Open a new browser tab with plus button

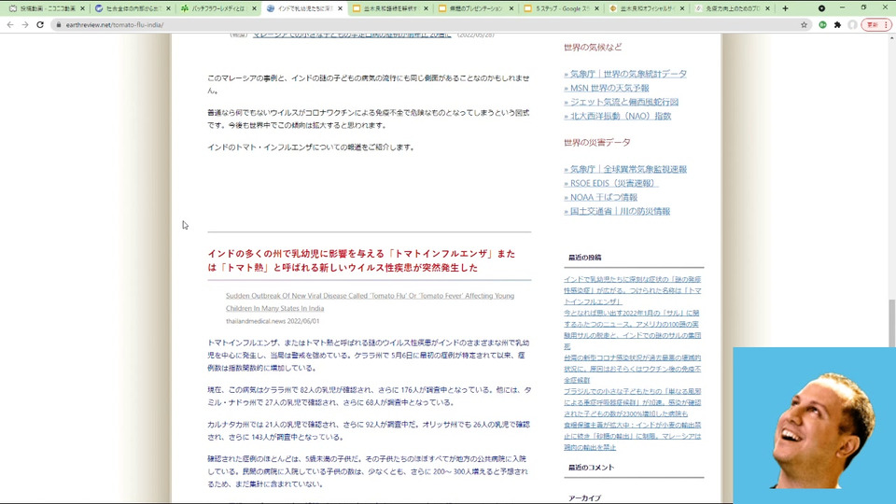pyautogui.click(x=785, y=8)
